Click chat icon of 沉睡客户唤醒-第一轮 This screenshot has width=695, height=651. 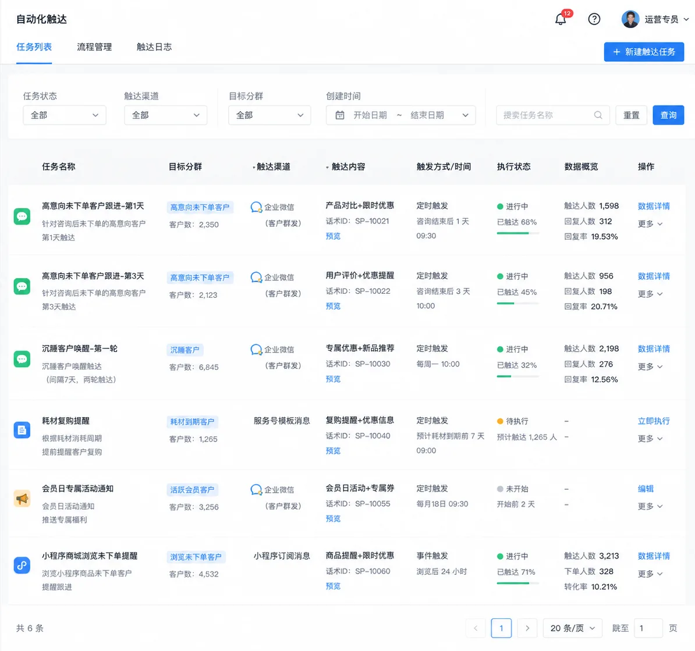[22, 359]
